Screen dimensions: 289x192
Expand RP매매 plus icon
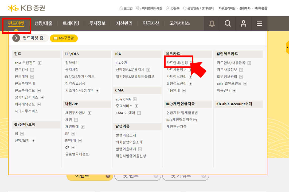point(80,141)
